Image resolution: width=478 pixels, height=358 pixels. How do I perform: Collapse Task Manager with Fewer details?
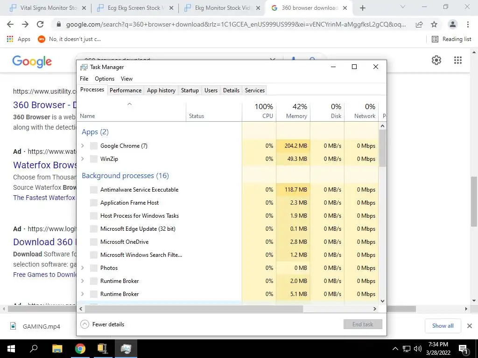coord(102,324)
